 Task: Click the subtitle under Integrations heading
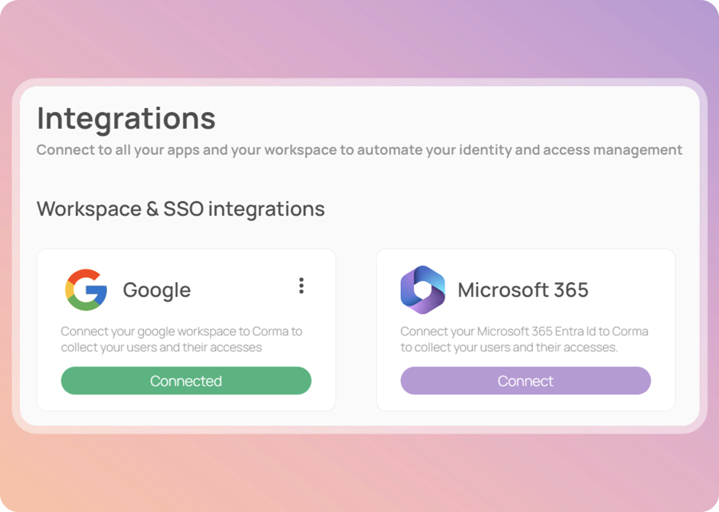click(x=359, y=150)
